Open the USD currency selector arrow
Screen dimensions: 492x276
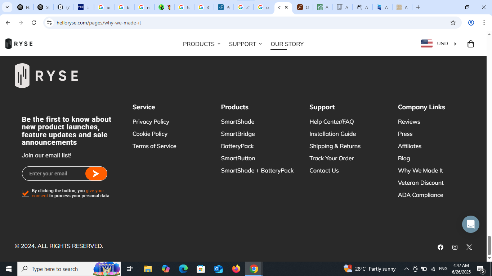click(x=455, y=44)
